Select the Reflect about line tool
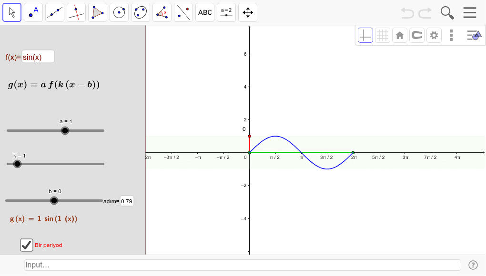Screen dimensions: 486x276 tap(183, 12)
